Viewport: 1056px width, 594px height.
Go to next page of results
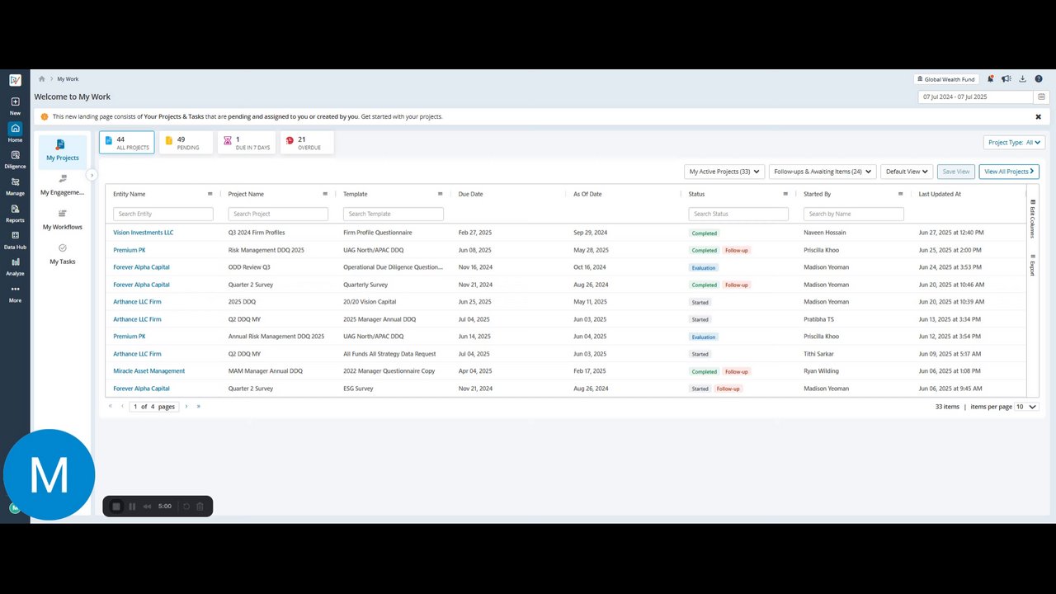[186, 407]
